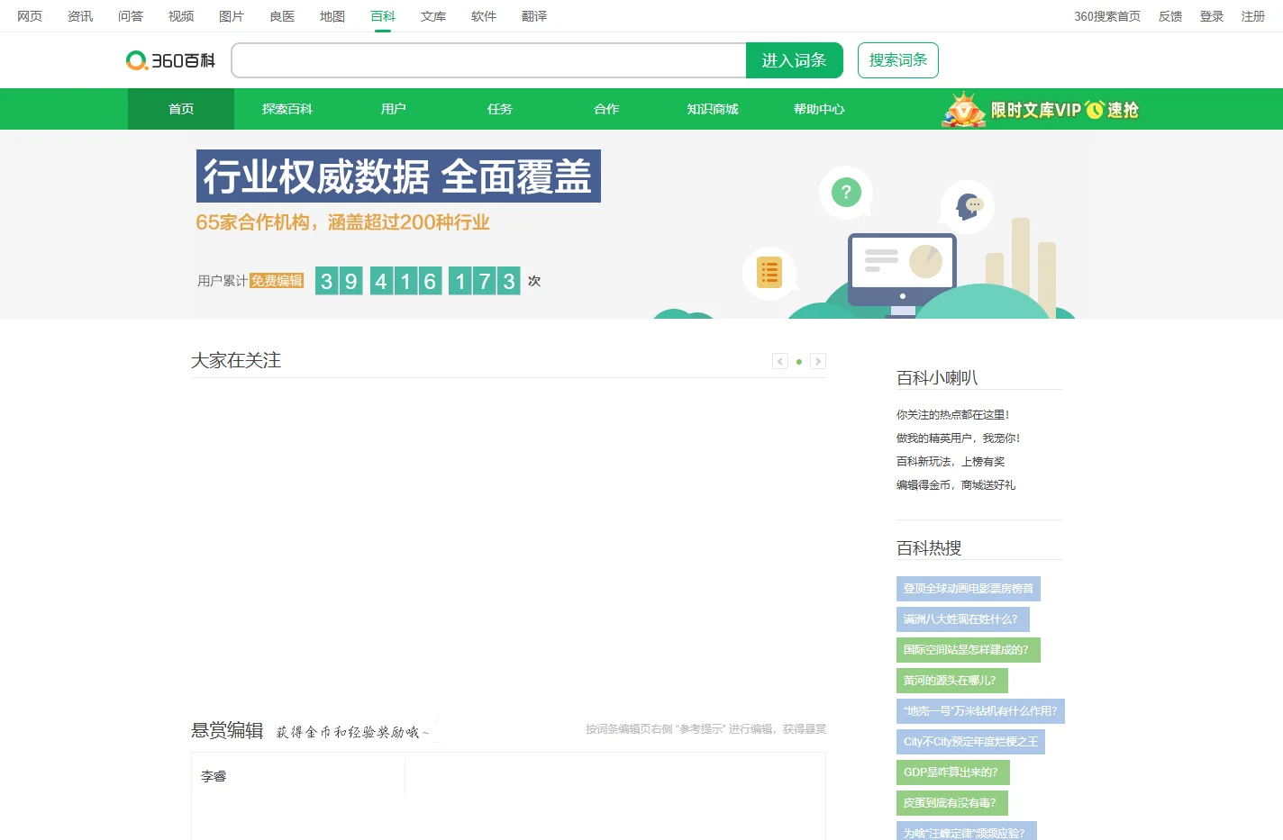The width and height of the screenshot is (1283, 840).
Task: Click hot search 黄河的源头在哪儿?
Action: pyautogui.click(x=952, y=681)
